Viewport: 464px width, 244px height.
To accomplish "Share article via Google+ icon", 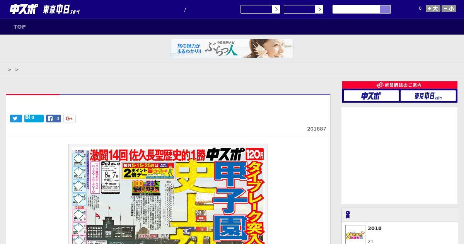I will (70, 119).
